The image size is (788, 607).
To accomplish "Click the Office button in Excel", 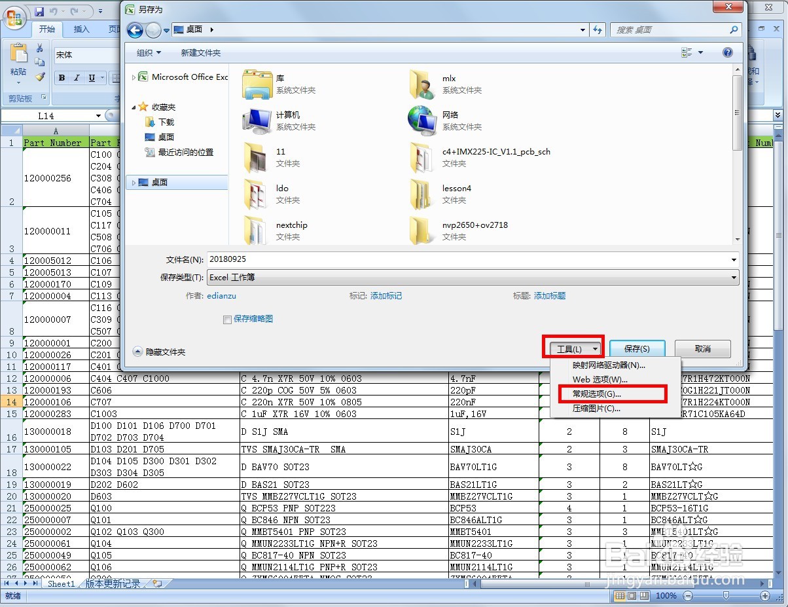I will pyautogui.click(x=14, y=17).
